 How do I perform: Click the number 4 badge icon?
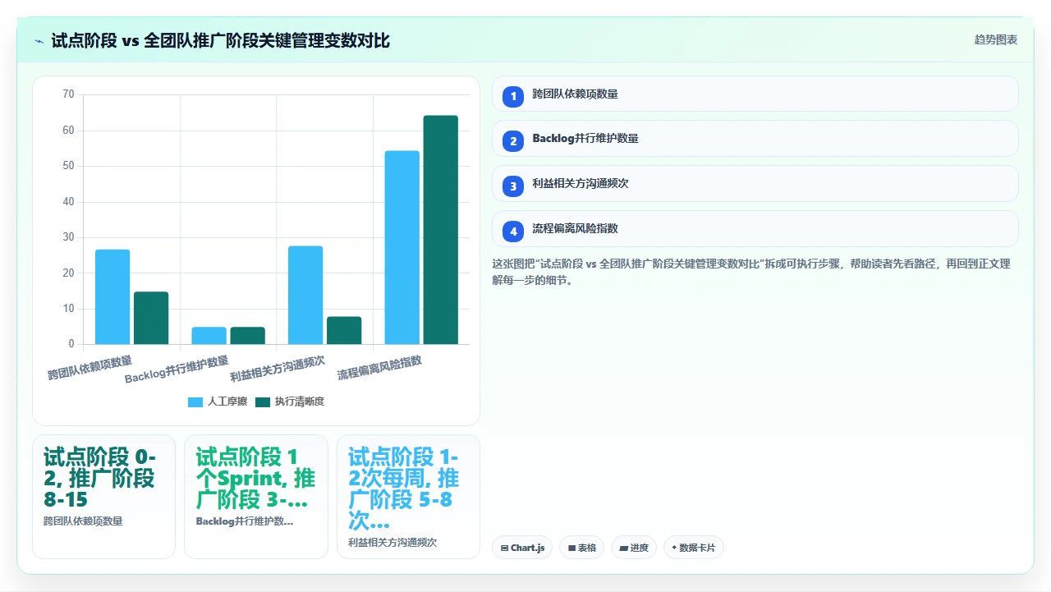[513, 232]
